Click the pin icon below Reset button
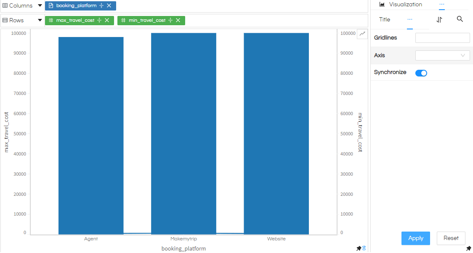The width and height of the screenshot is (473, 253). point(468,248)
